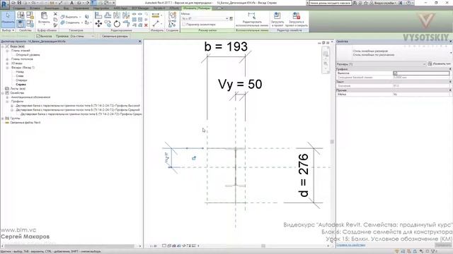The width and height of the screenshot is (453, 254).
Task: Open the Справа elevation view in browser
Action: click(x=21, y=85)
